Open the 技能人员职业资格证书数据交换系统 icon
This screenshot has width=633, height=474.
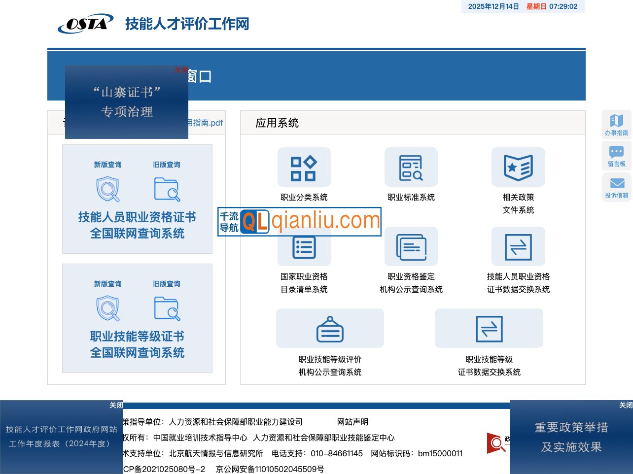(x=518, y=246)
